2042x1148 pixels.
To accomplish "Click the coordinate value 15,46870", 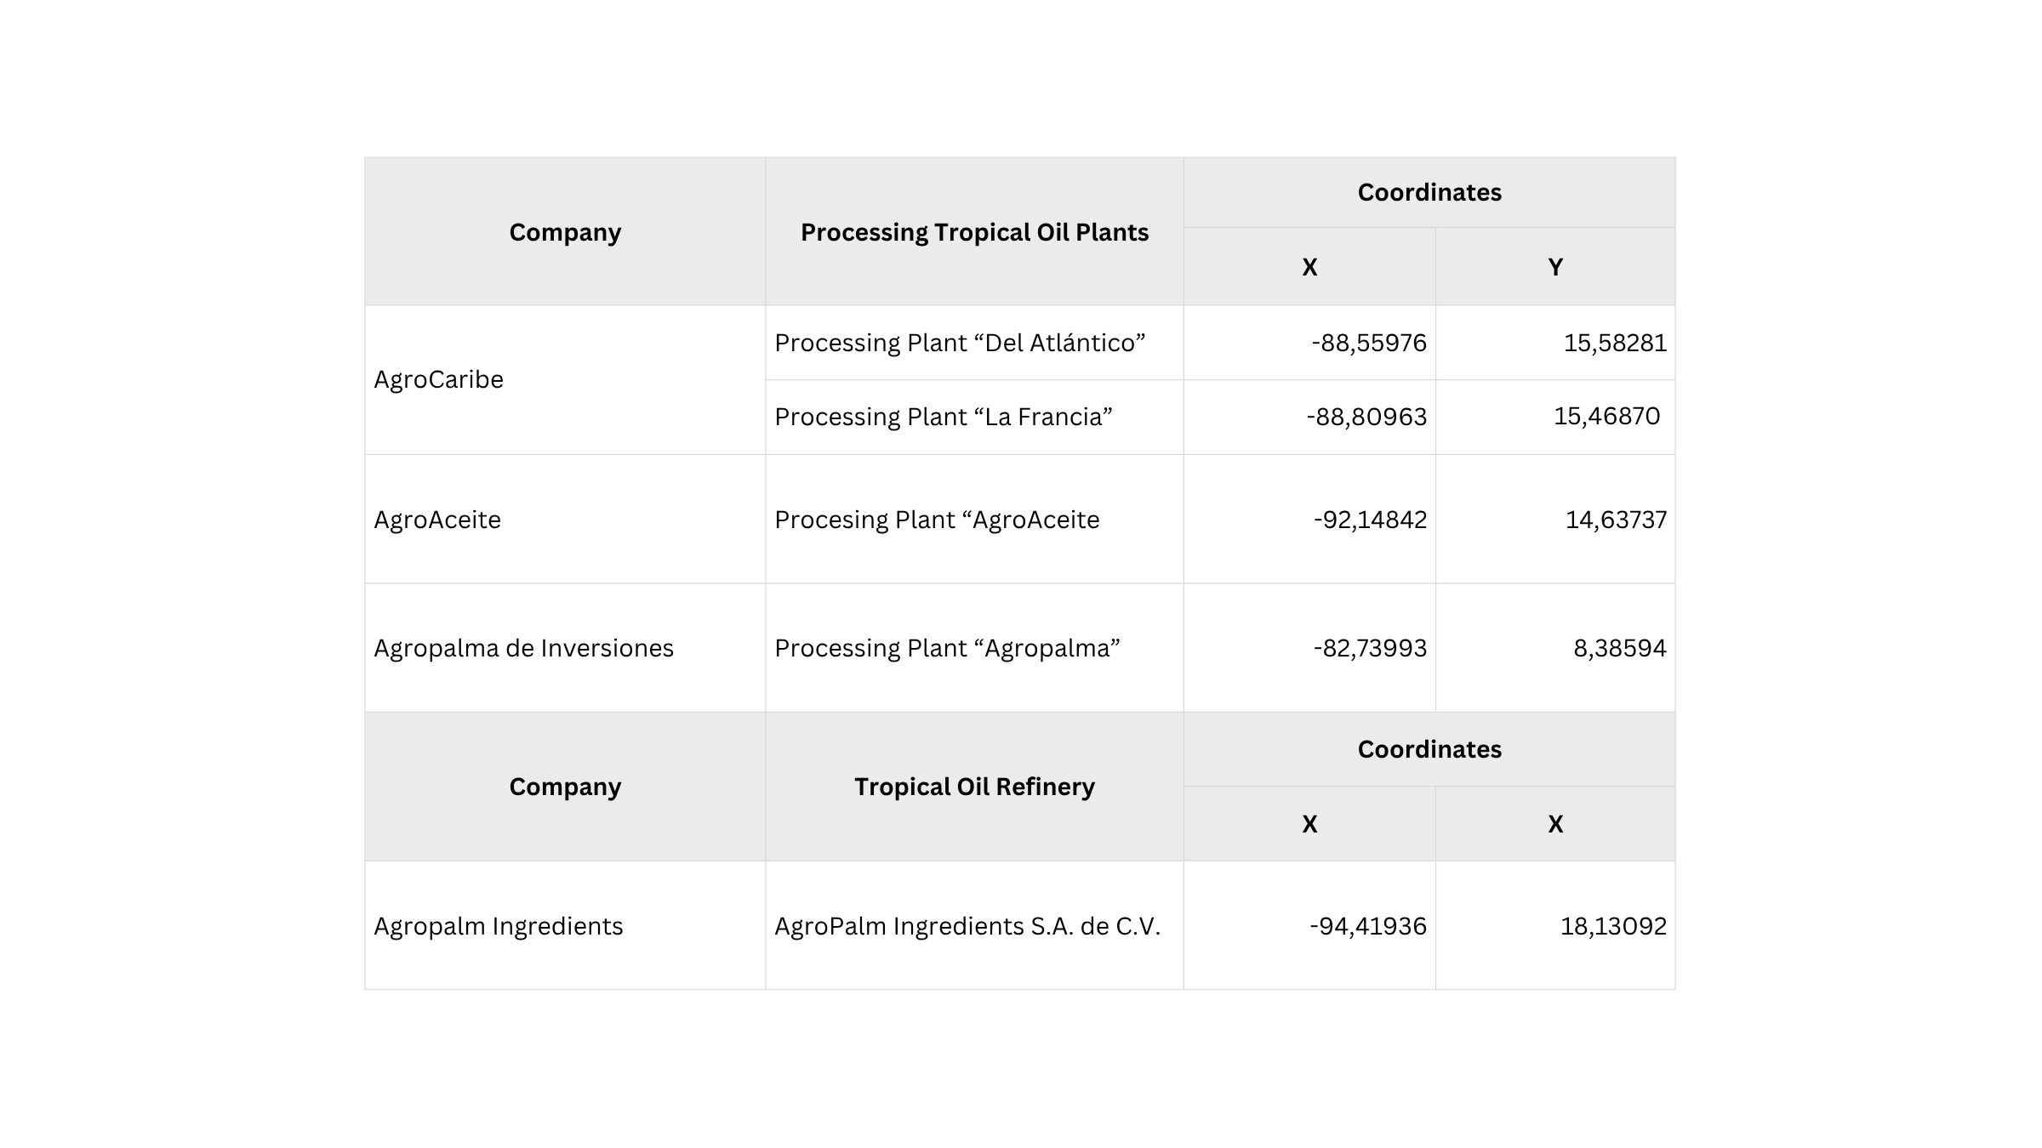I will click(1606, 416).
